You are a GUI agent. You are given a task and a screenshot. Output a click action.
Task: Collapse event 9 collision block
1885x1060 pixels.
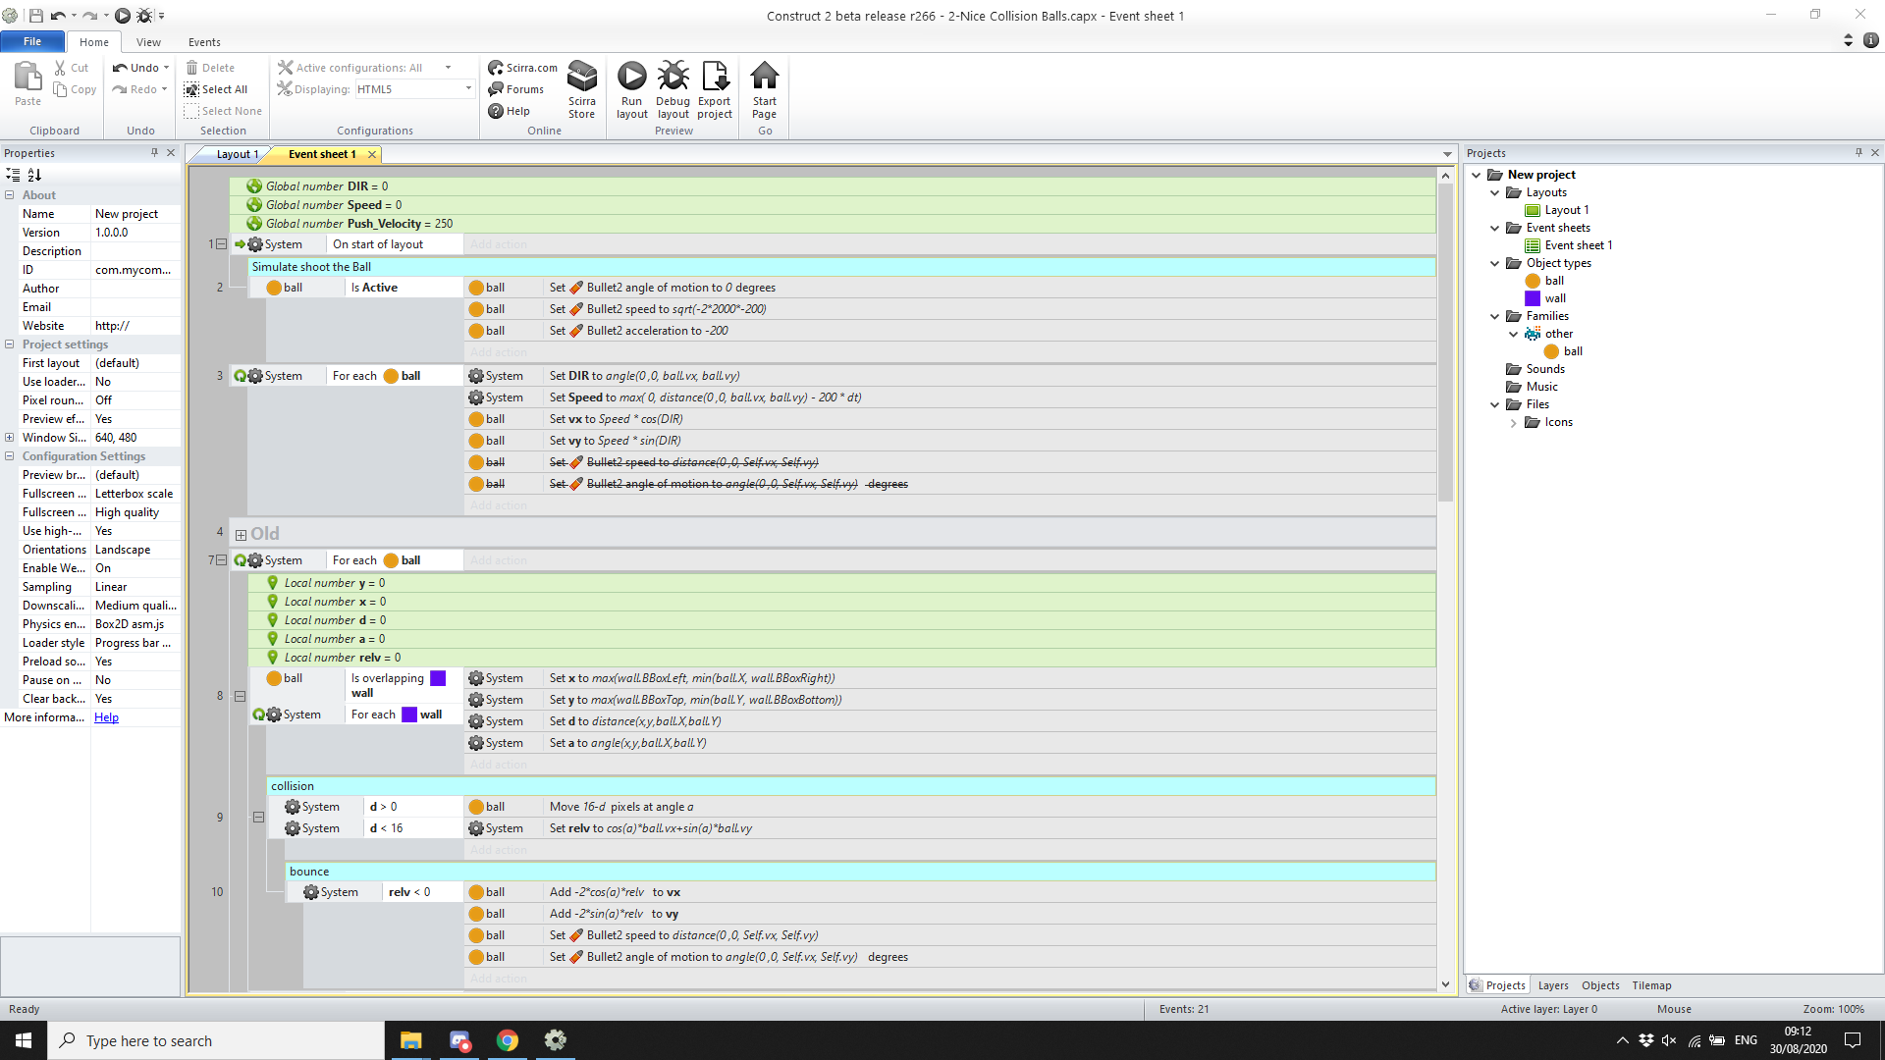pyautogui.click(x=258, y=817)
